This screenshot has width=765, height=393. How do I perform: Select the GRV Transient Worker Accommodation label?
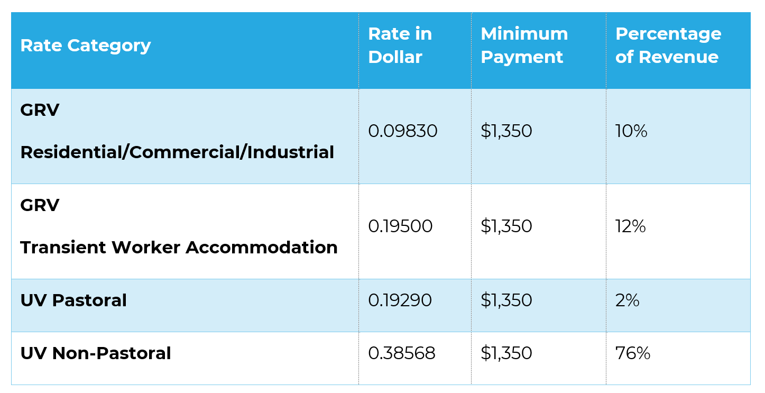pos(179,226)
